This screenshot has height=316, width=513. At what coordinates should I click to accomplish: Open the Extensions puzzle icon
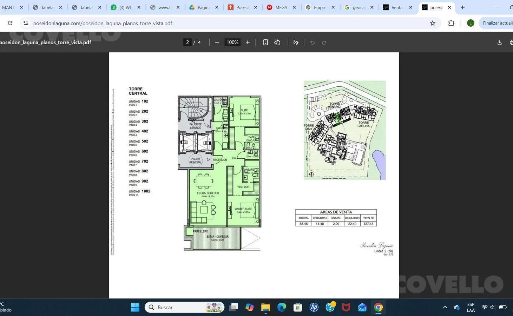click(451, 23)
